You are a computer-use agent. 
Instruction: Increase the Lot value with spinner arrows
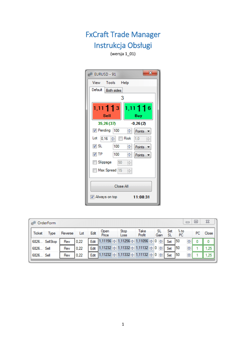[x=113, y=137]
